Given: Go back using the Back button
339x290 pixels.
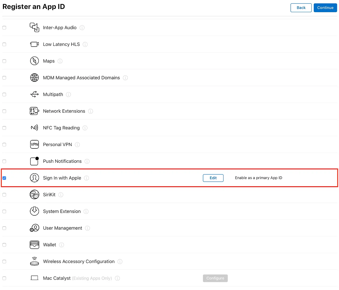Looking at the screenshot, I should [x=301, y=8].
